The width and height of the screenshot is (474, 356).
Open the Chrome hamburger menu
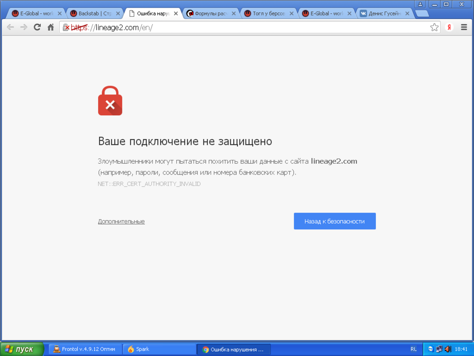pos(464,27)
